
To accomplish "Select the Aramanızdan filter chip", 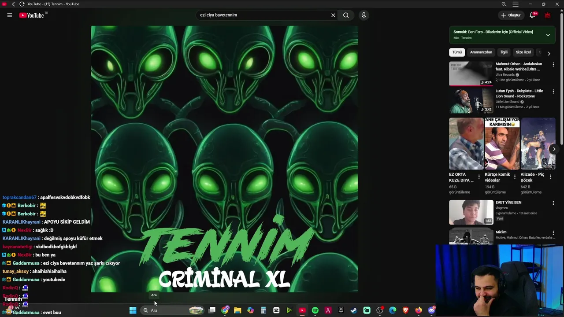I will (x=481, y=52).
